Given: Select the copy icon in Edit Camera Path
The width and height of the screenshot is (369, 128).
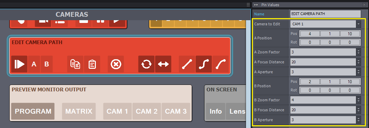Looking at the screenshot, I should tap(75, 64).
